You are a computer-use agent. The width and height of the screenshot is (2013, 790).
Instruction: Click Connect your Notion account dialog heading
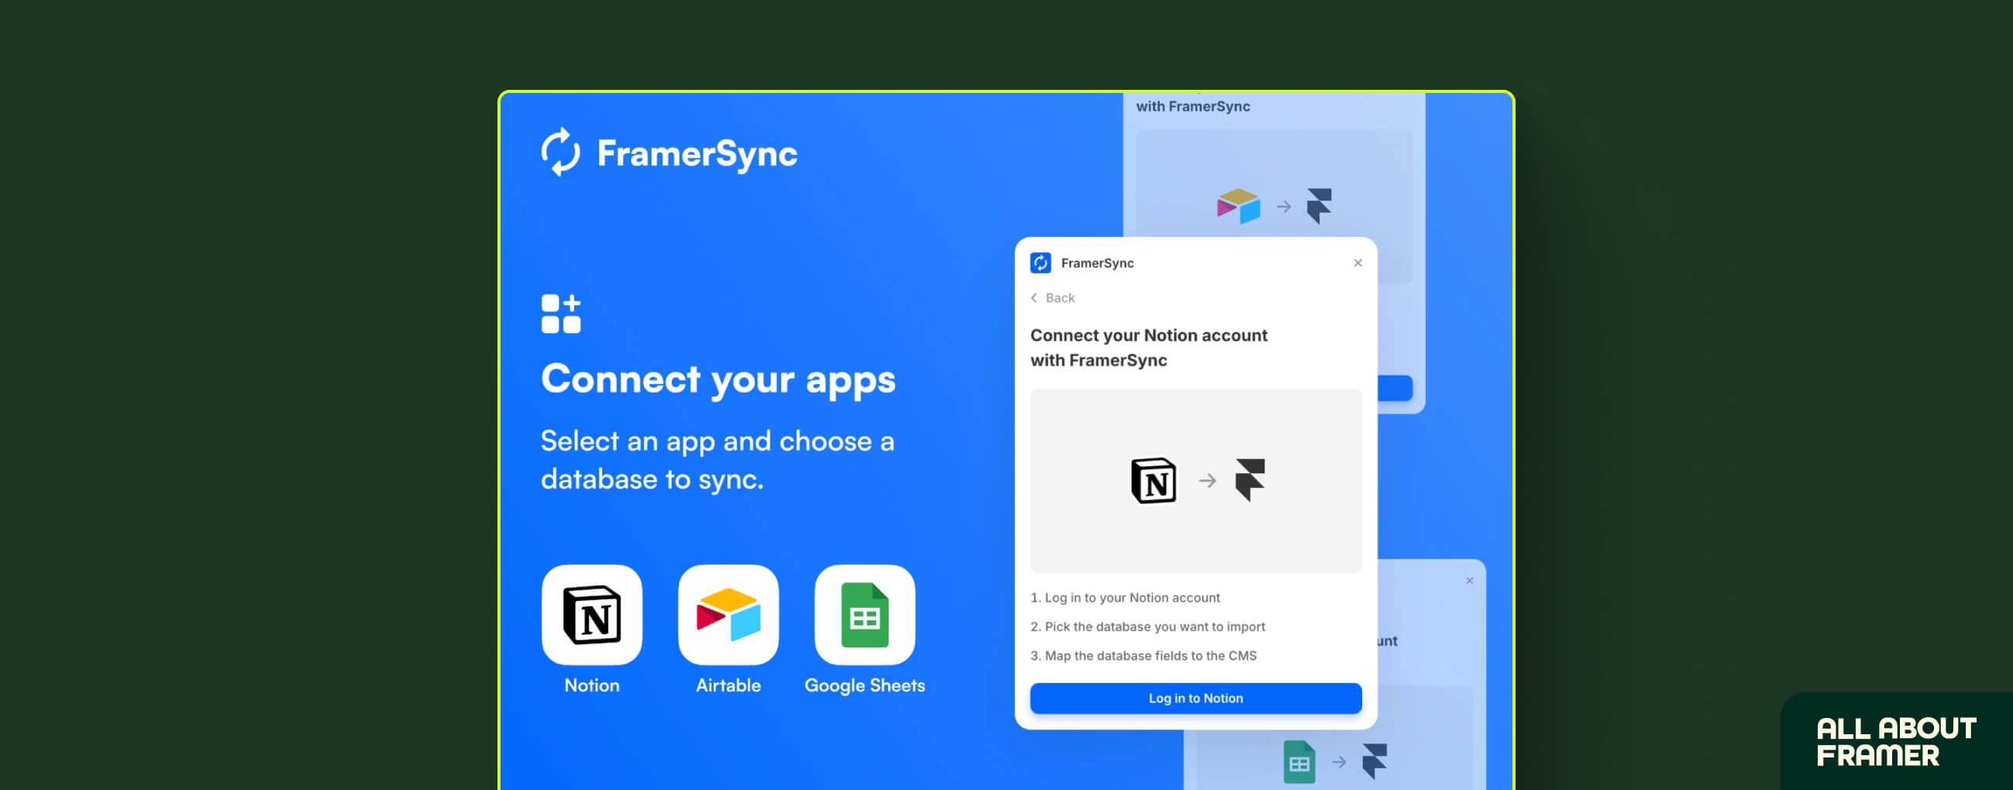1149,348
